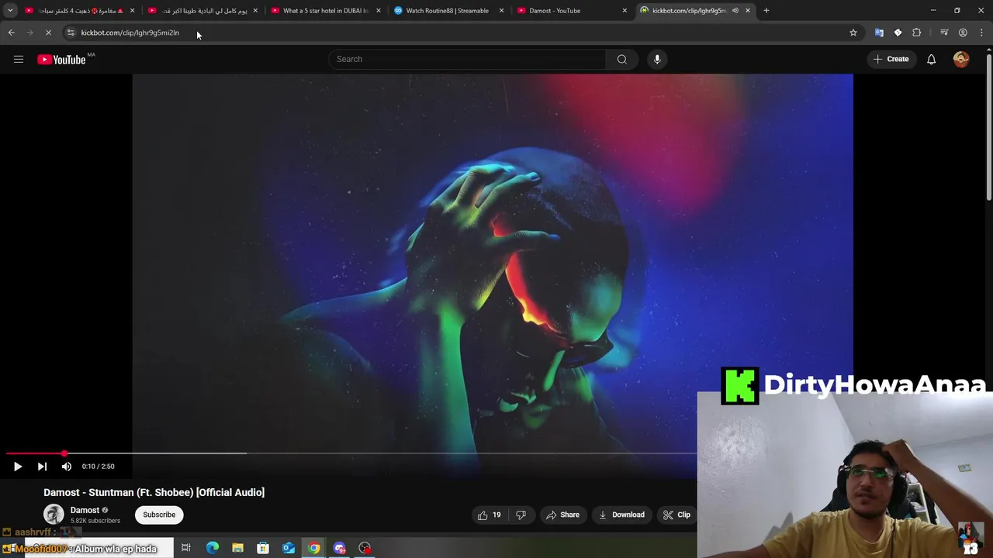Click the Create button on YouTube
The height and width of the screenshot is (558, 993).
pos(891,59)
